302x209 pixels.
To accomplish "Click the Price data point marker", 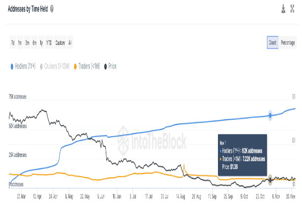I will pyautogui.click(x=270, y=178).
